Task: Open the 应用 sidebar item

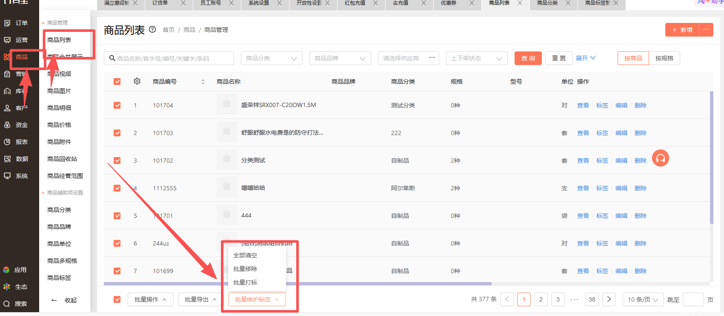Action: 15,270
